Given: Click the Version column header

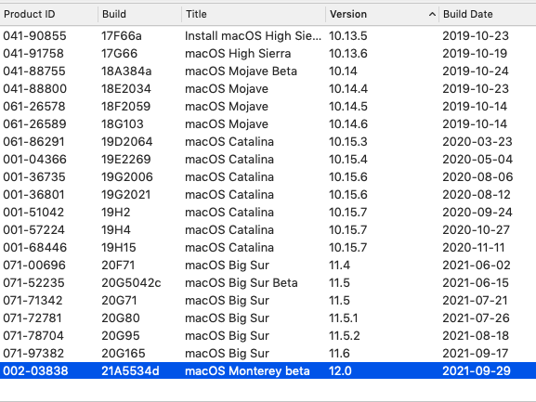Looking at the screenshot, I should pos(348,14).
